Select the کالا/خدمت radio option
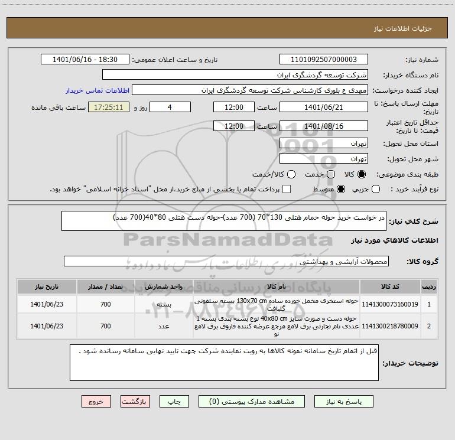455x440 pixels. point(291,174)
